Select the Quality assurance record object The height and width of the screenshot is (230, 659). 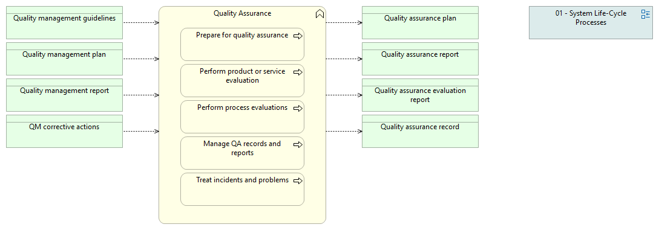[x=421, y=131]
